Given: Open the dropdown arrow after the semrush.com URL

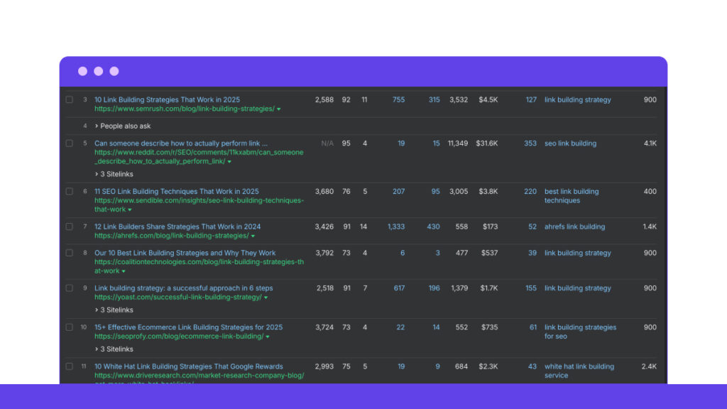Looking at the screenshot, I should pos(279,109).
